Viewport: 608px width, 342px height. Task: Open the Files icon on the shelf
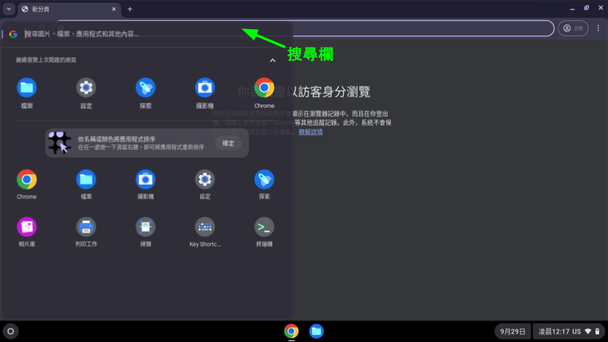click(317, 331)
